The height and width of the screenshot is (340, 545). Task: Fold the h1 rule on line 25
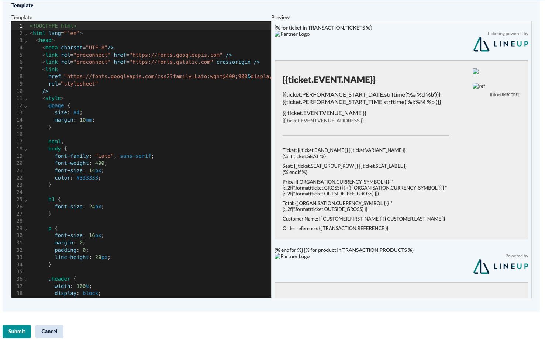25,200
